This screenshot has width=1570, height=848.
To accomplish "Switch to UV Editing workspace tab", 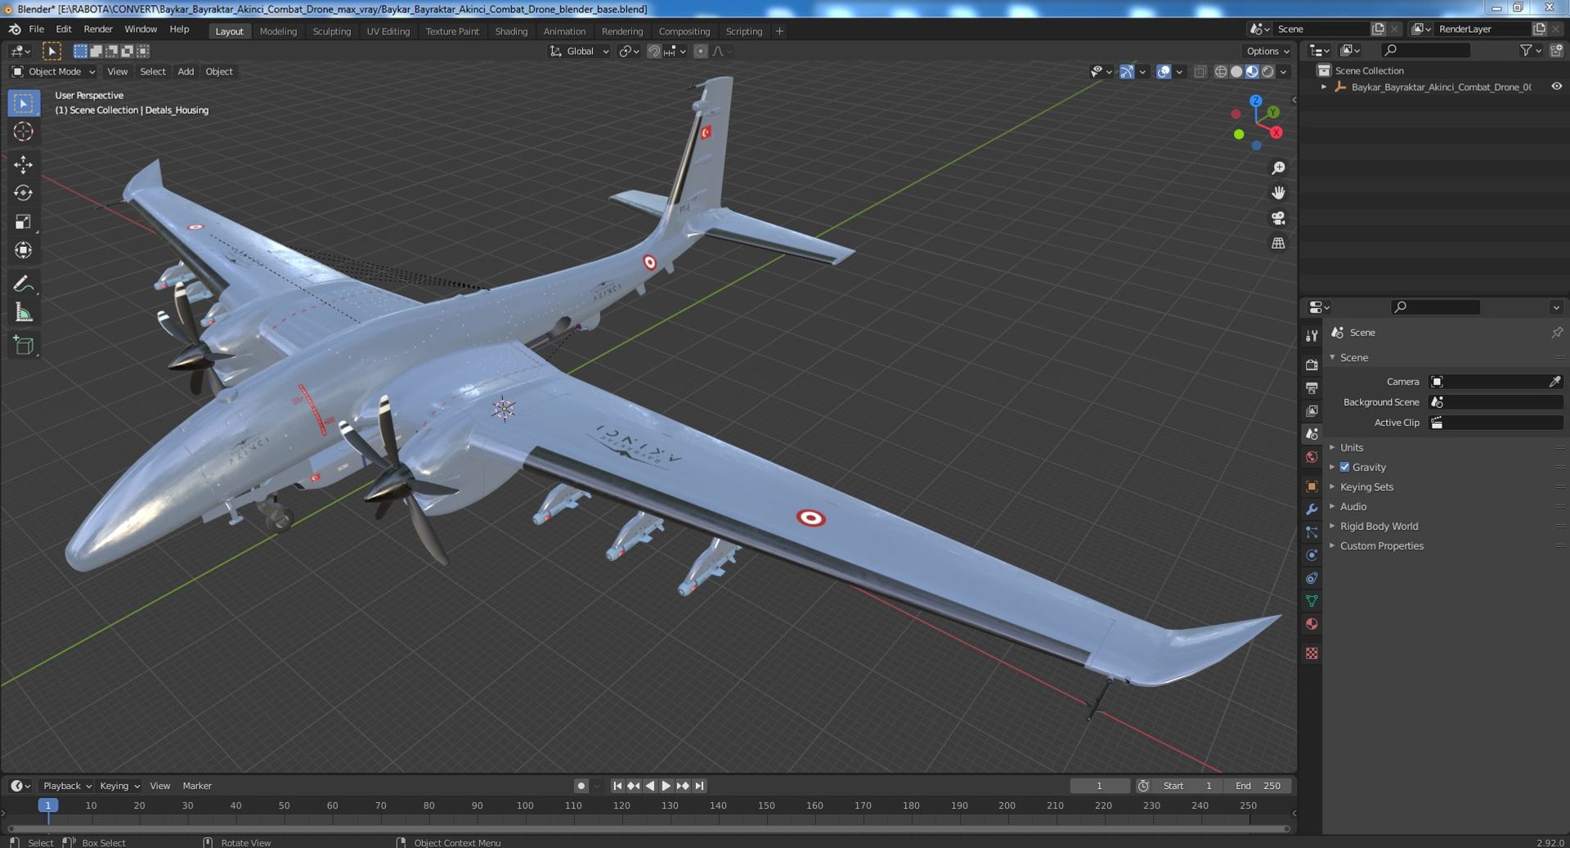I will point(388,31).
